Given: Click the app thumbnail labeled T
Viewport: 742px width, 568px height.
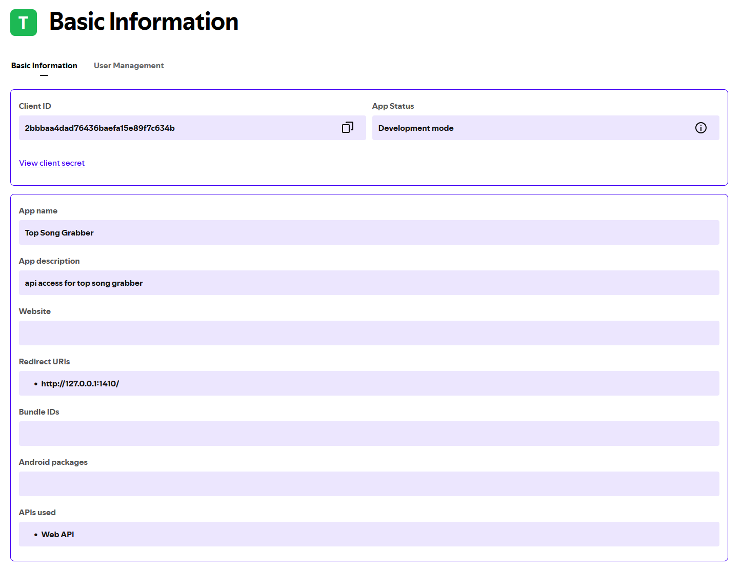Looking at the screenshot, I should (x=23, y=22).
